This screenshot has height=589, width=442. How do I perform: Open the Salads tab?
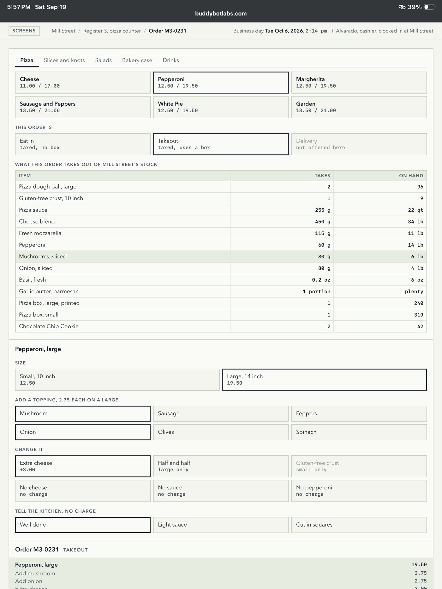[104, 60]
